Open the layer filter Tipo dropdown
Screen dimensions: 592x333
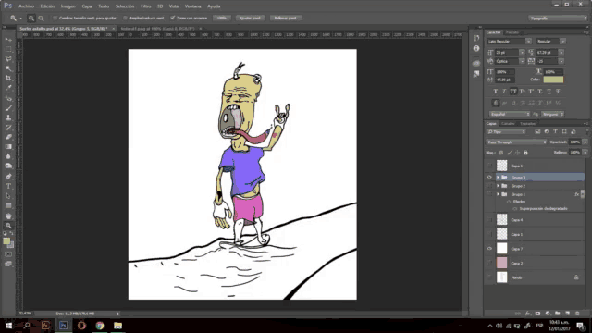pos(506,131)
